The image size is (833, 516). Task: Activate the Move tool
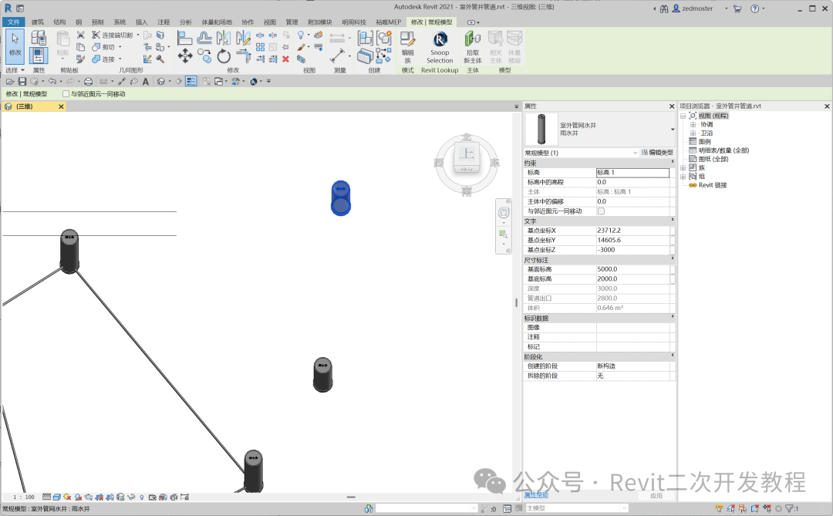tap(185, 56)
